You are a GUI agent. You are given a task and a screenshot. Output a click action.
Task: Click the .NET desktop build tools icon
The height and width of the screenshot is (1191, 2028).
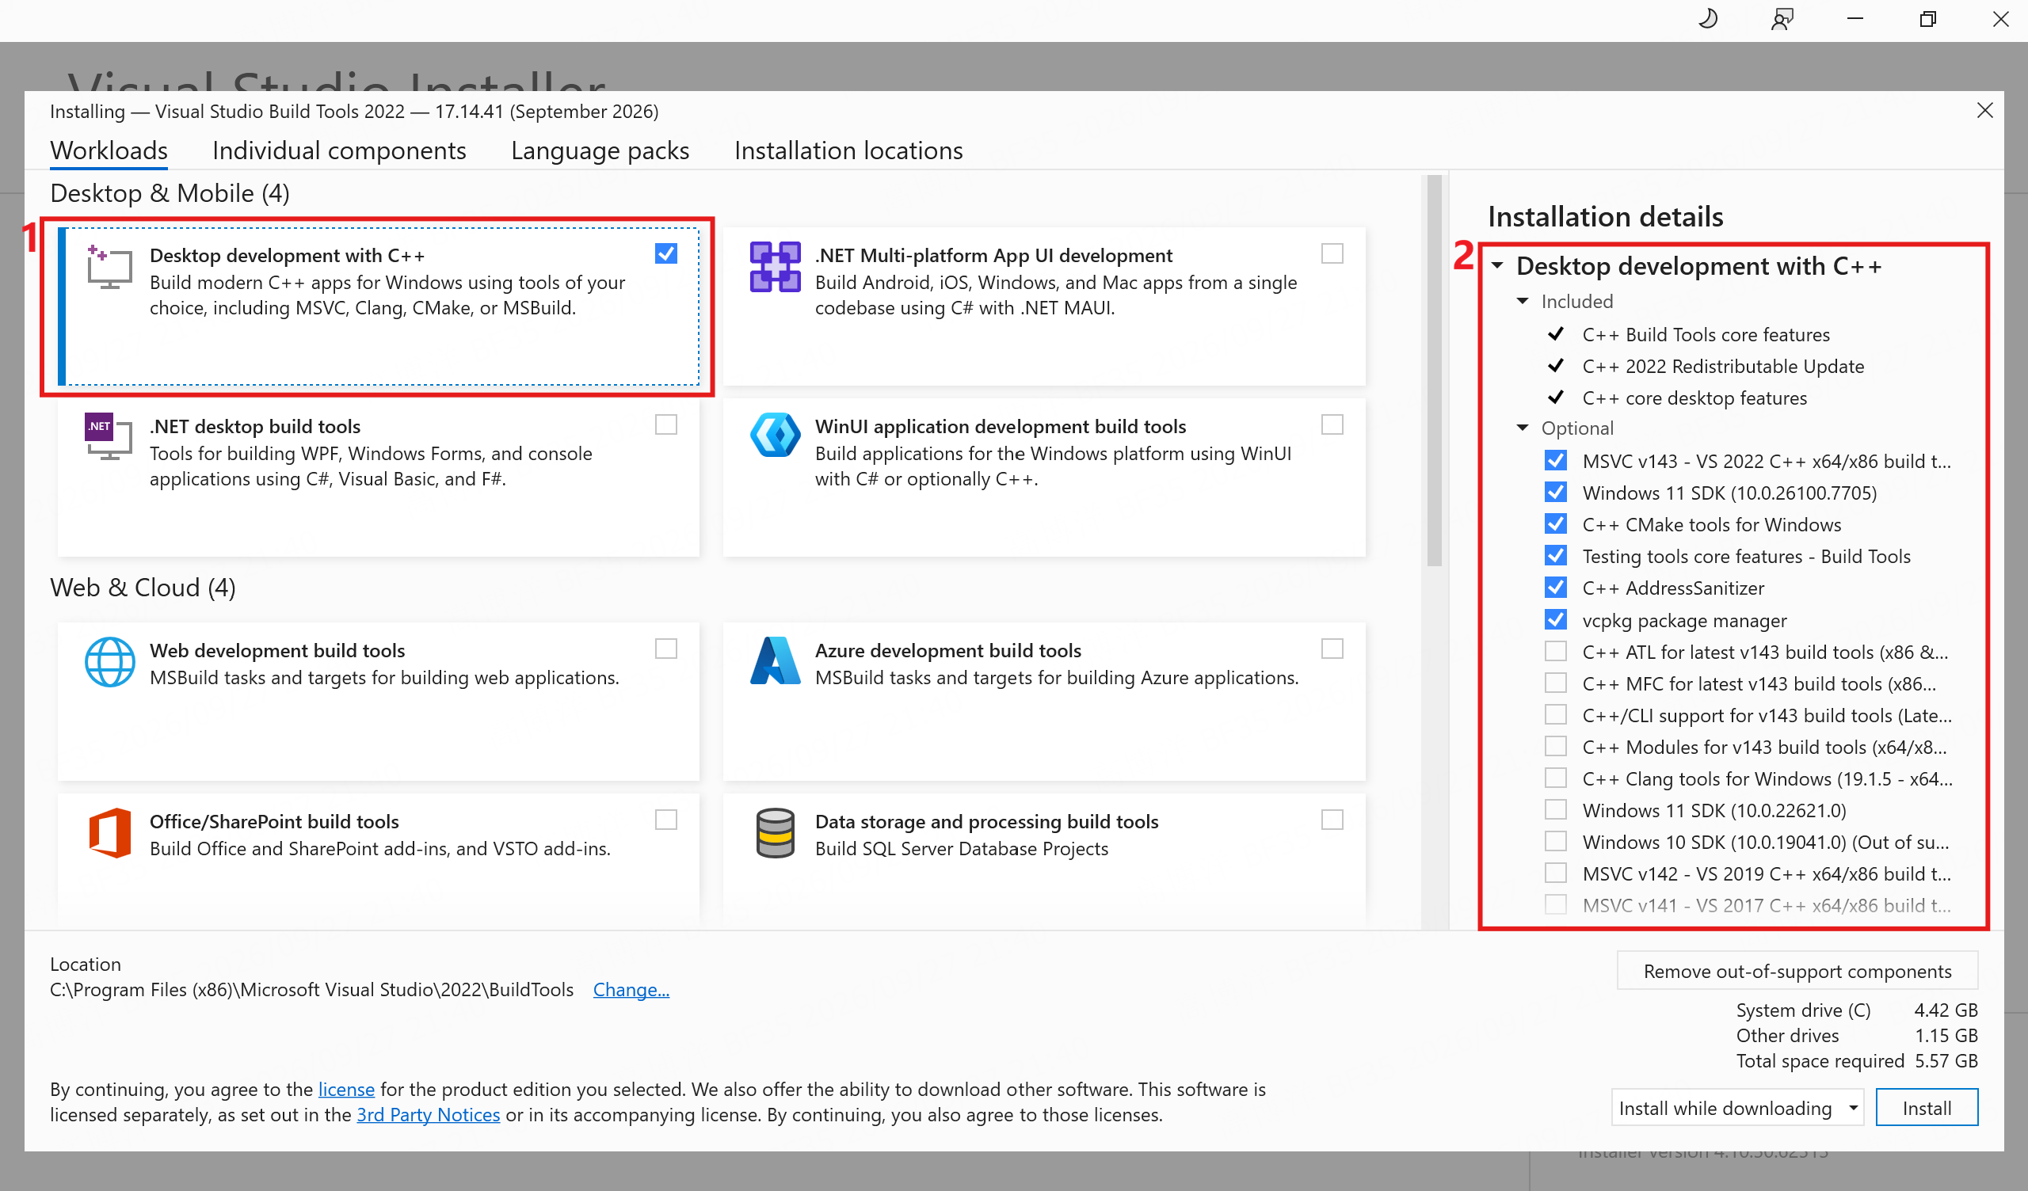tap(109, 437)
